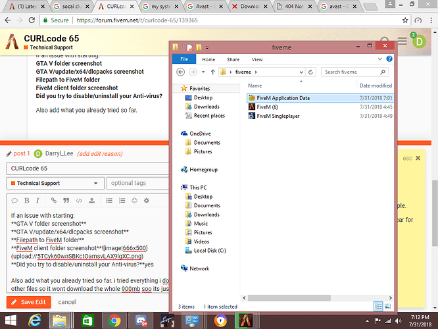Open the File menu in Explorer
This screenshot has width=438, height=329.
(x=183, y=59)
